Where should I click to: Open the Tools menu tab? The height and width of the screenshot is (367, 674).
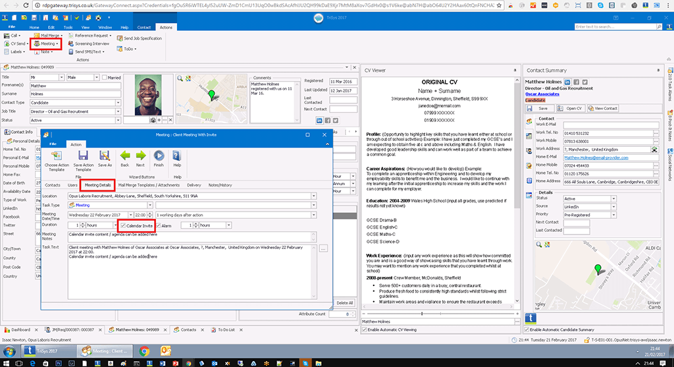(68, 27)
